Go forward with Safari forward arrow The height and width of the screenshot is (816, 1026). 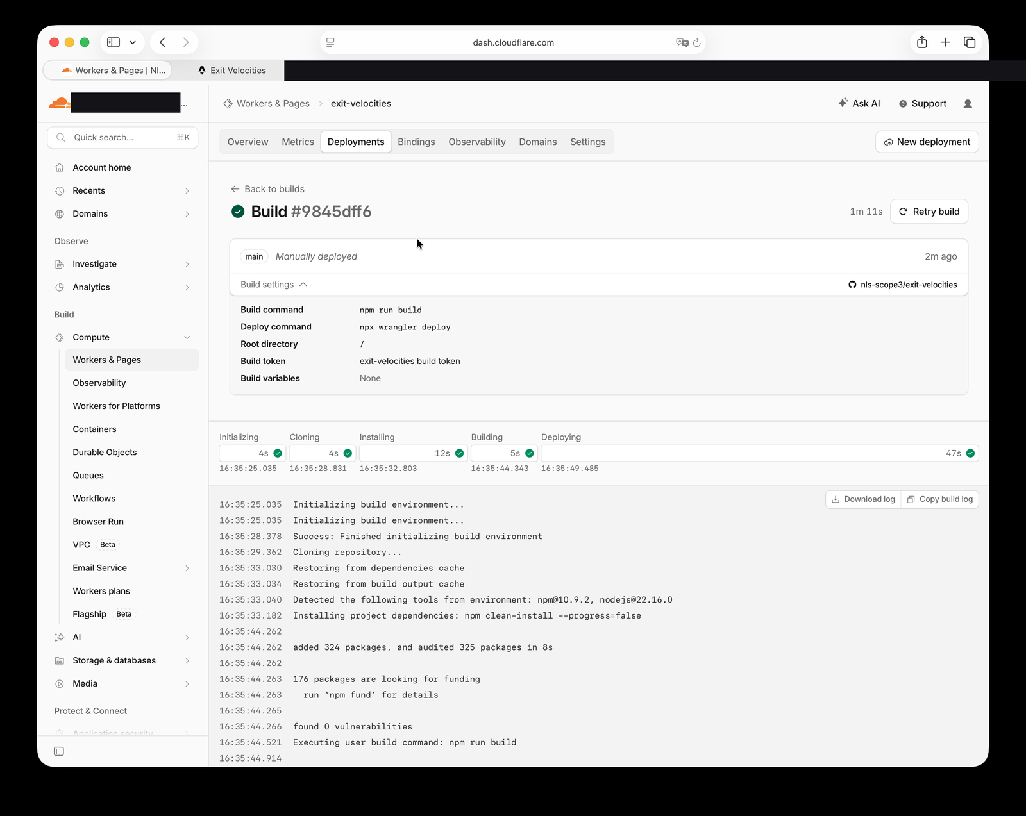point(186,42)
